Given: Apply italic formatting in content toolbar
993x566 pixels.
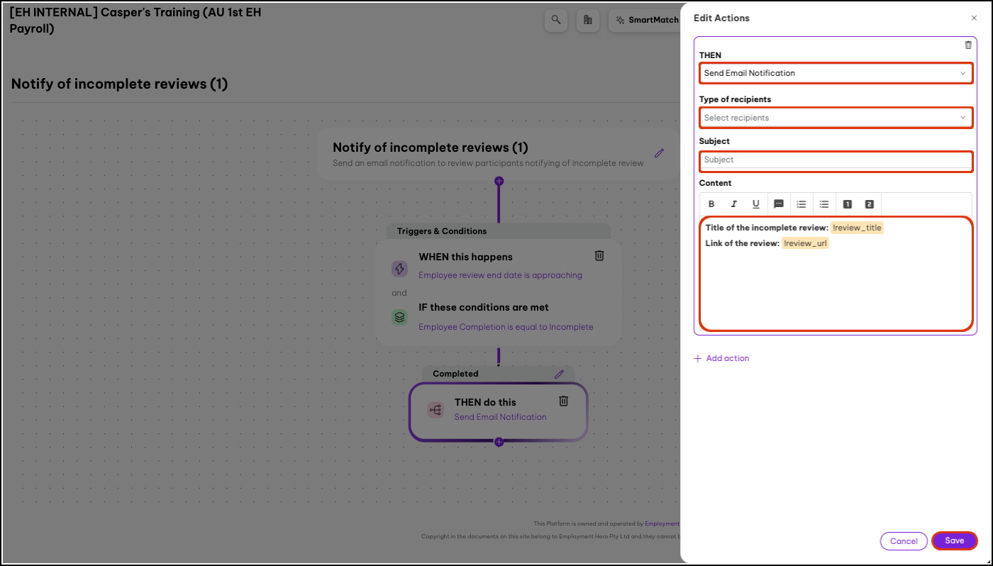Looking at the screenshot, I should click(734, 204).
